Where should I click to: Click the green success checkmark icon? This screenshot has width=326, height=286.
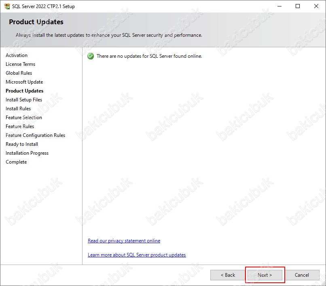pyautogui.click(x=91, y=56)
